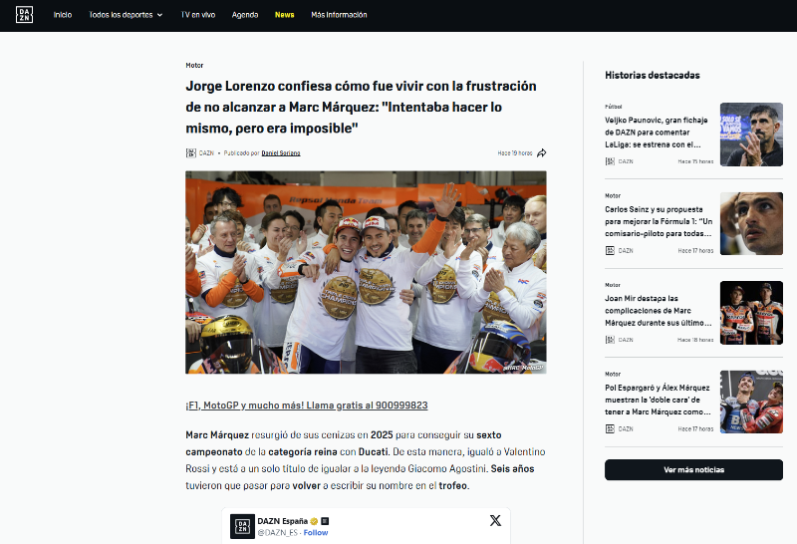
Task: Click the DAZN logo in header
Action: click(x=24, y=15)
